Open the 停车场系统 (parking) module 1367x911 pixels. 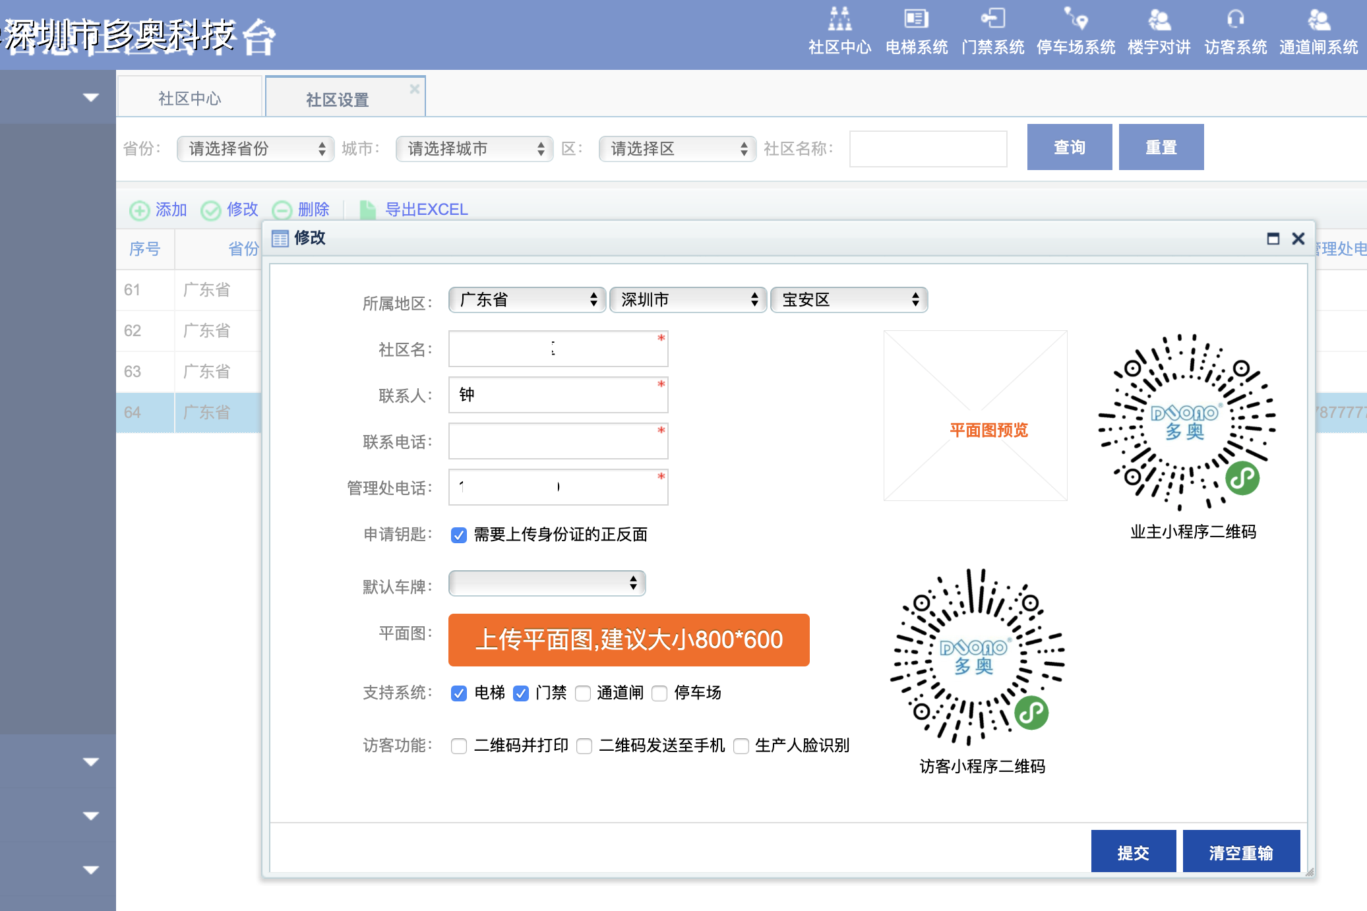(1075, 30)
